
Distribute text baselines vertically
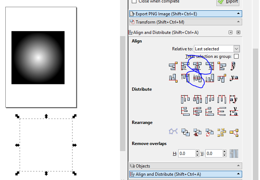(234, 111)
